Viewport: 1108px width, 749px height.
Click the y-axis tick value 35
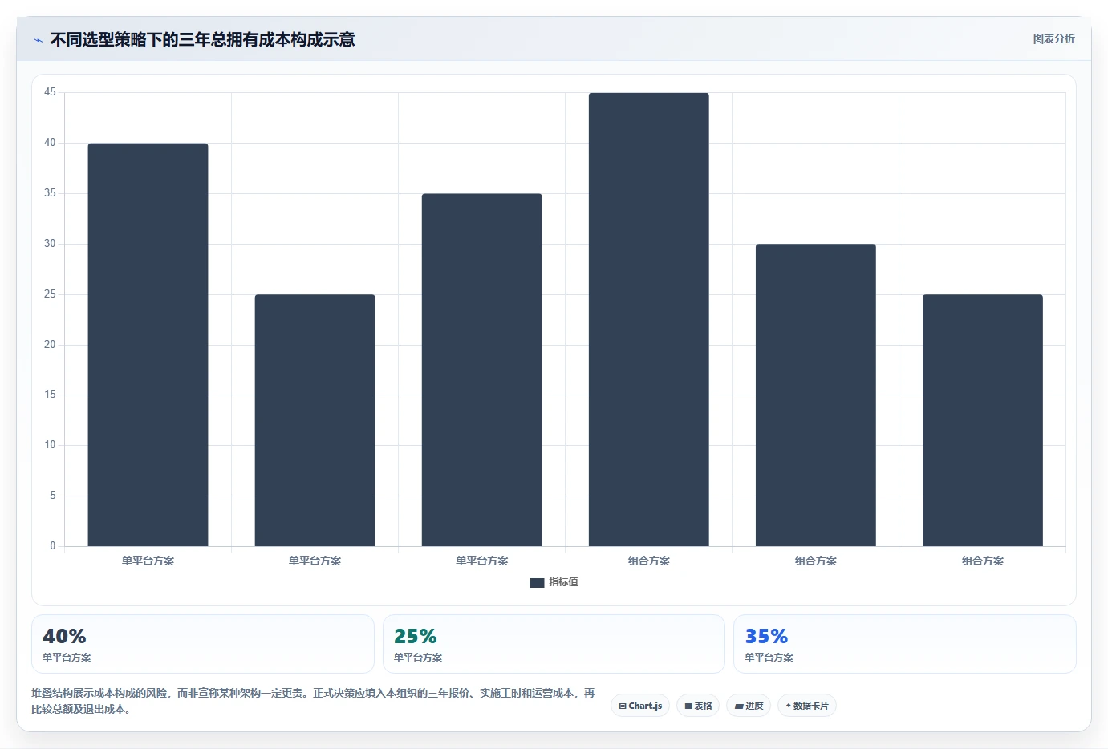pyautogui.click(x=50, y=193)
